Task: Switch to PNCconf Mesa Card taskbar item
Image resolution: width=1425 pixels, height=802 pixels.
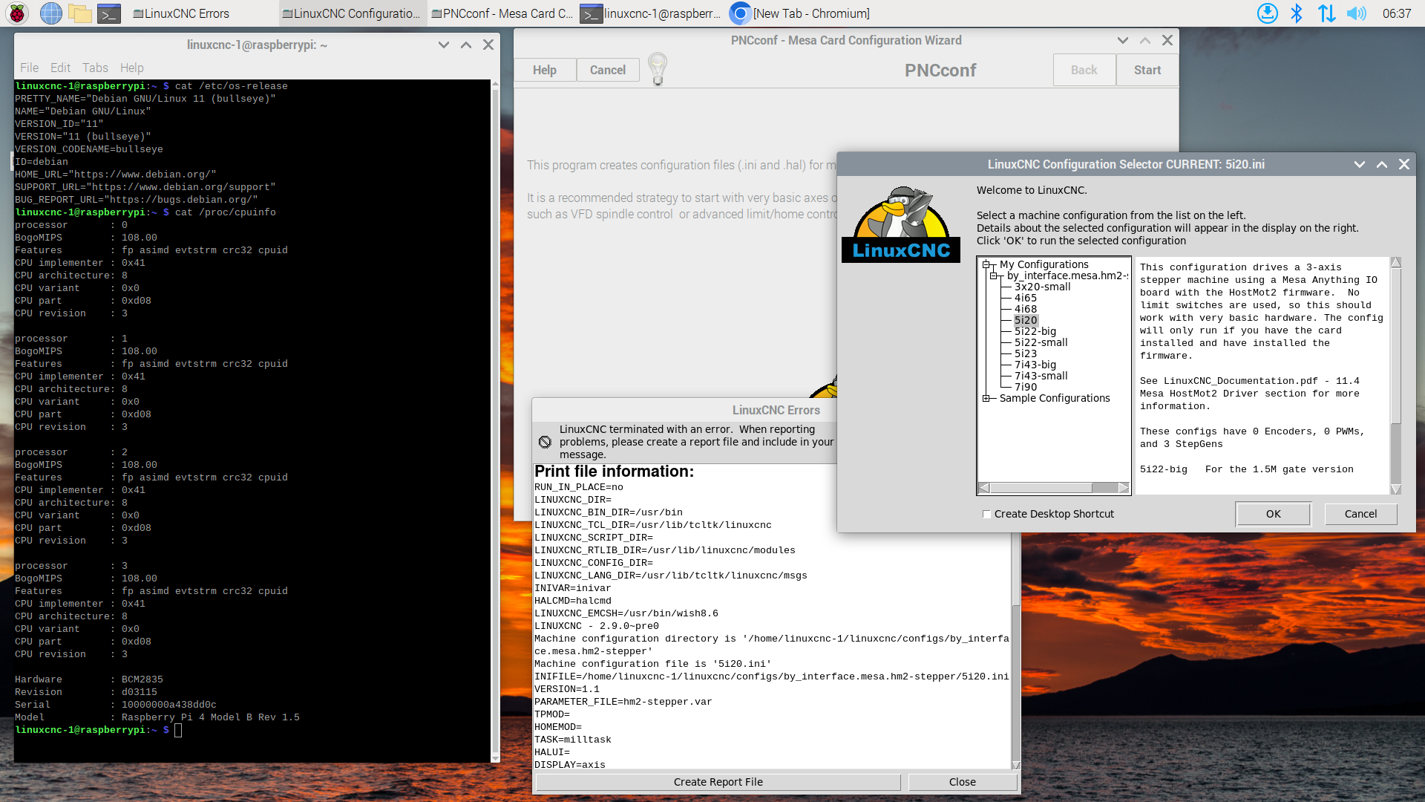Action: click(502, 13)
